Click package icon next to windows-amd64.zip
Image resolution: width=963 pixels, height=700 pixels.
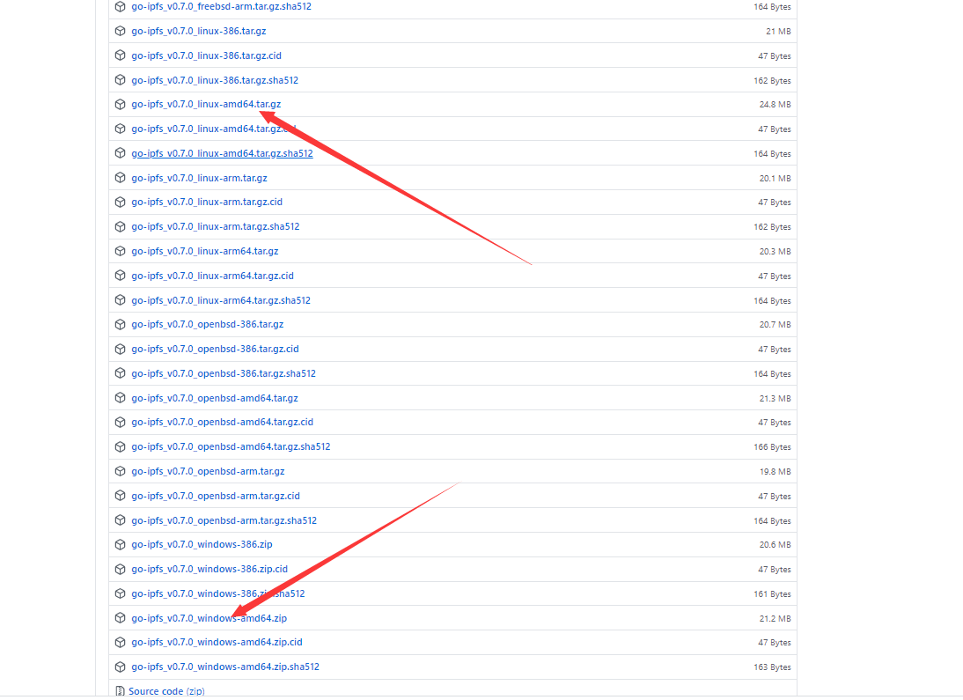[121, 618]
